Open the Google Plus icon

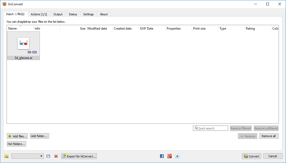[x=170, y=156]
